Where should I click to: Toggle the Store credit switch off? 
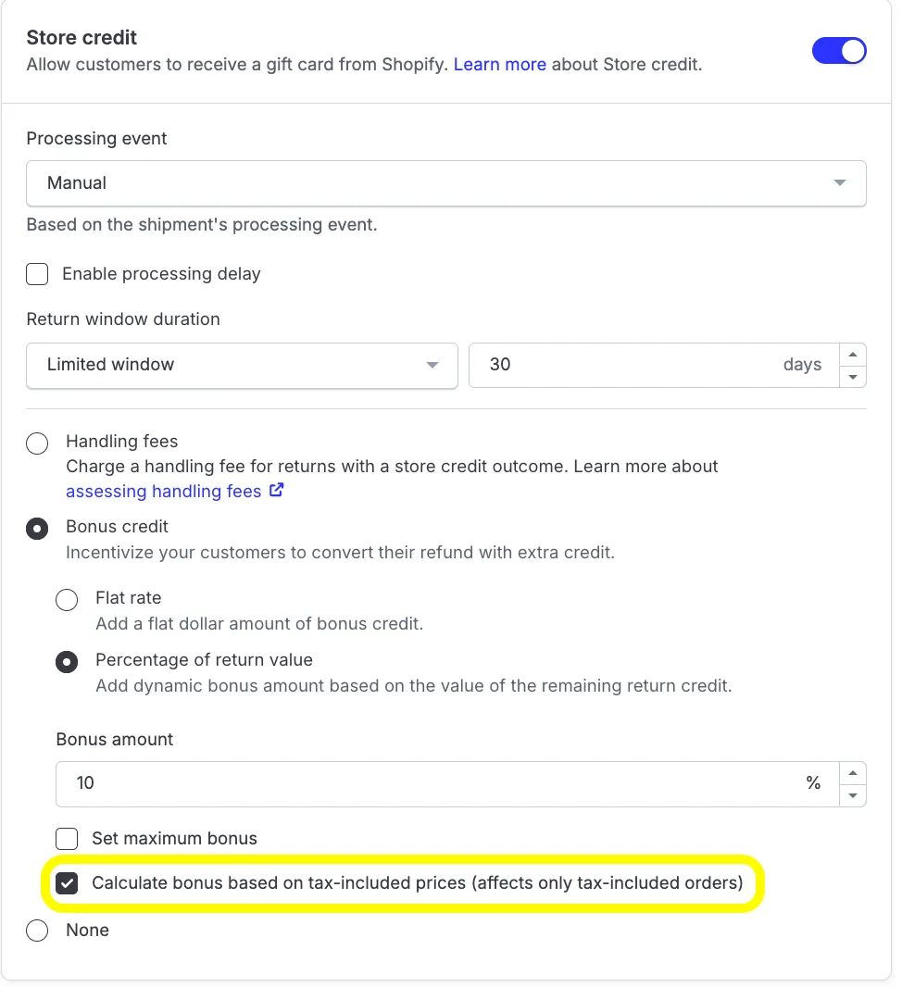click(838, 51)
